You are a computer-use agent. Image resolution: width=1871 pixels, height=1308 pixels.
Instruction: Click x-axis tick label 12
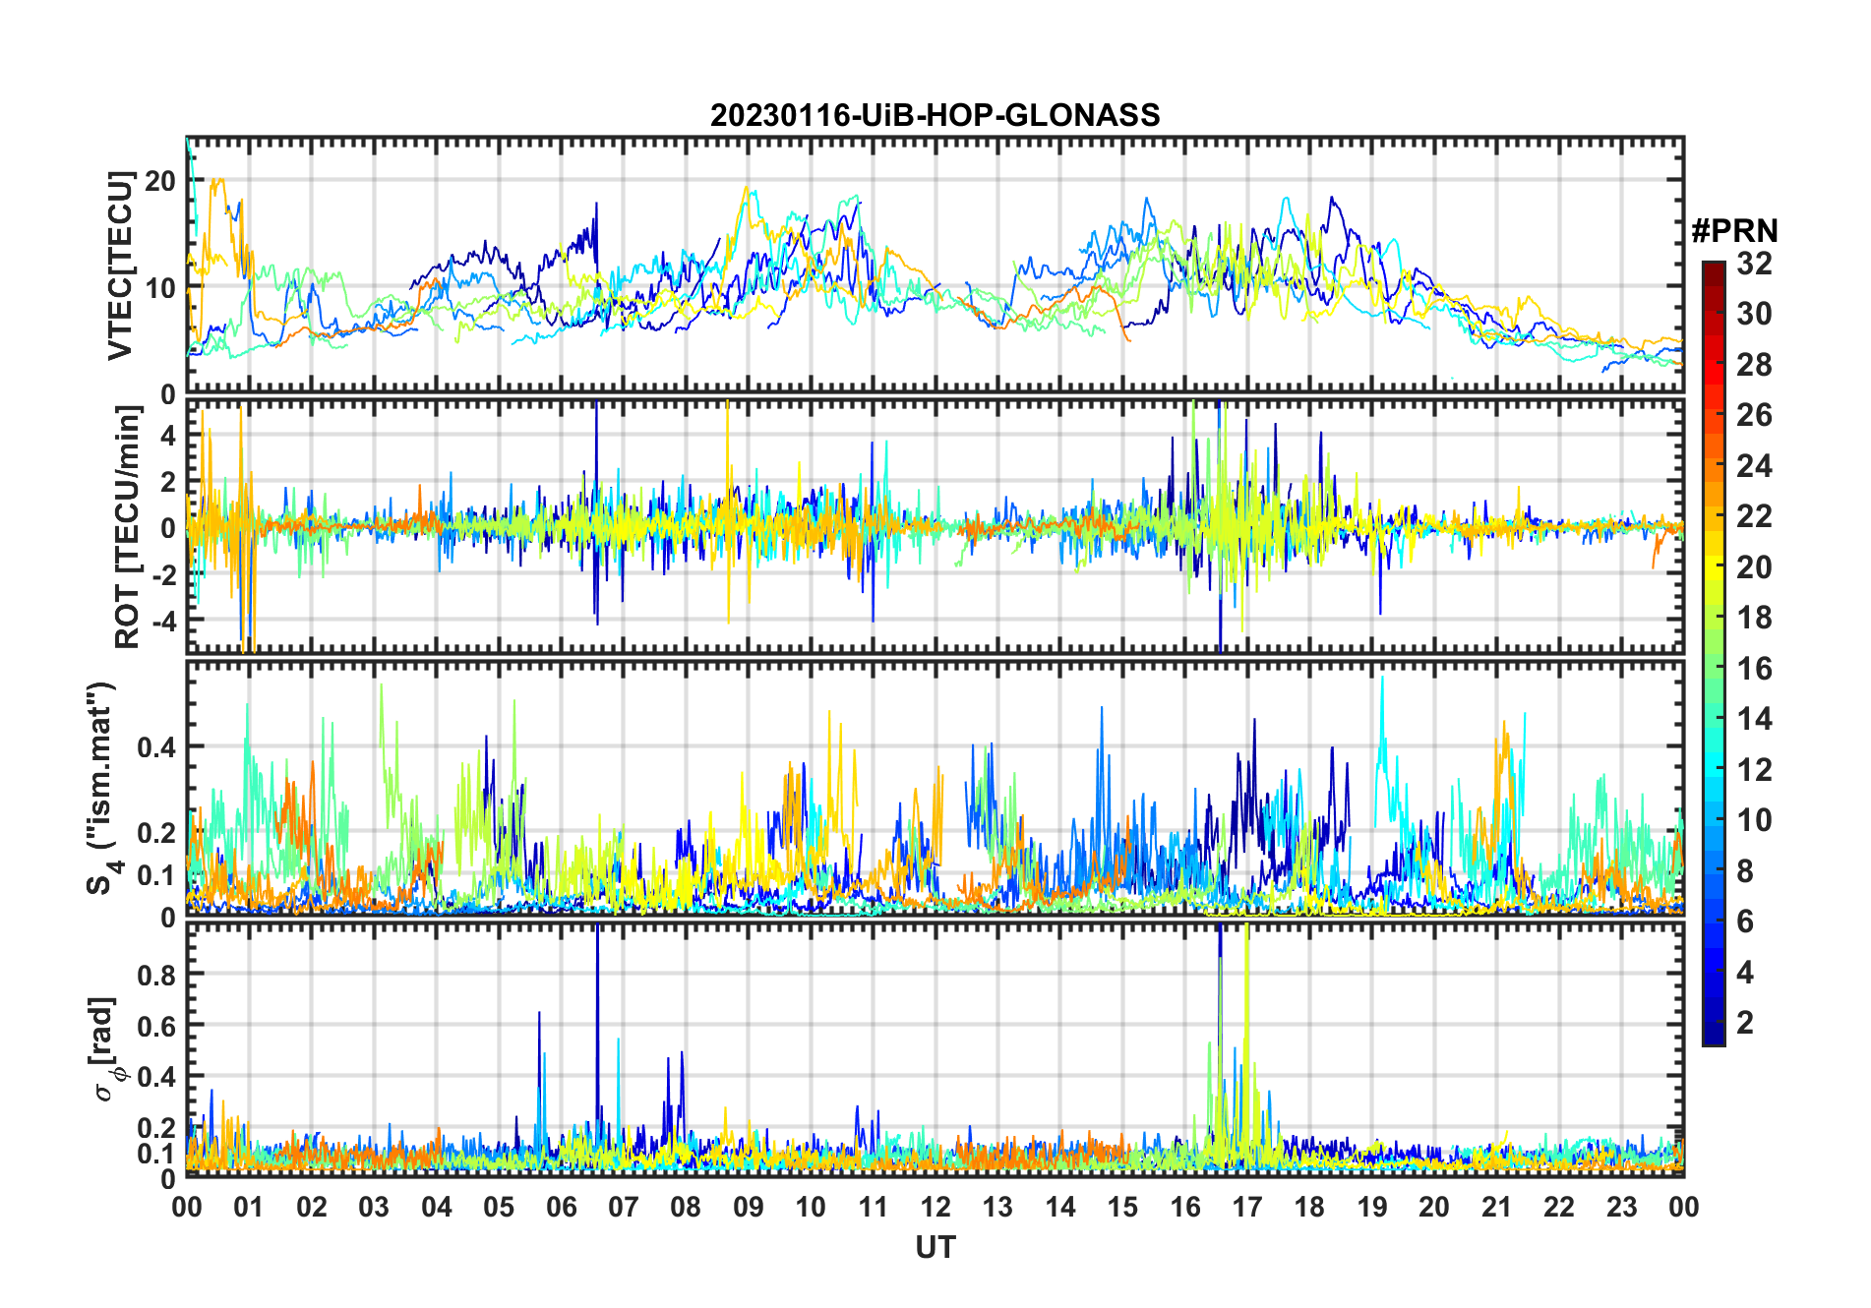tap(935, 1207)
